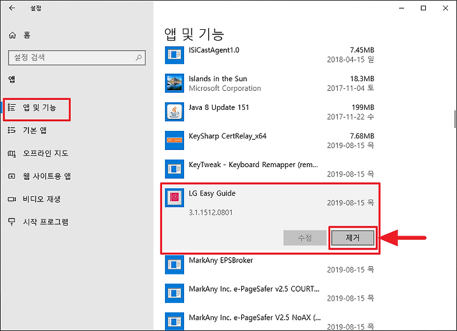The height and width of the screenshot is (331, 457).
Task: Click the e-PageSafer v2.5 COURT icon
Action: pyautogui.click(x=175, y=293)
